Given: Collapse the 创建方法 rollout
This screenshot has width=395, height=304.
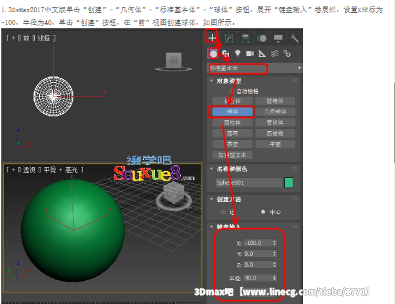Looking at the screenshot, I should pos(212,199).
